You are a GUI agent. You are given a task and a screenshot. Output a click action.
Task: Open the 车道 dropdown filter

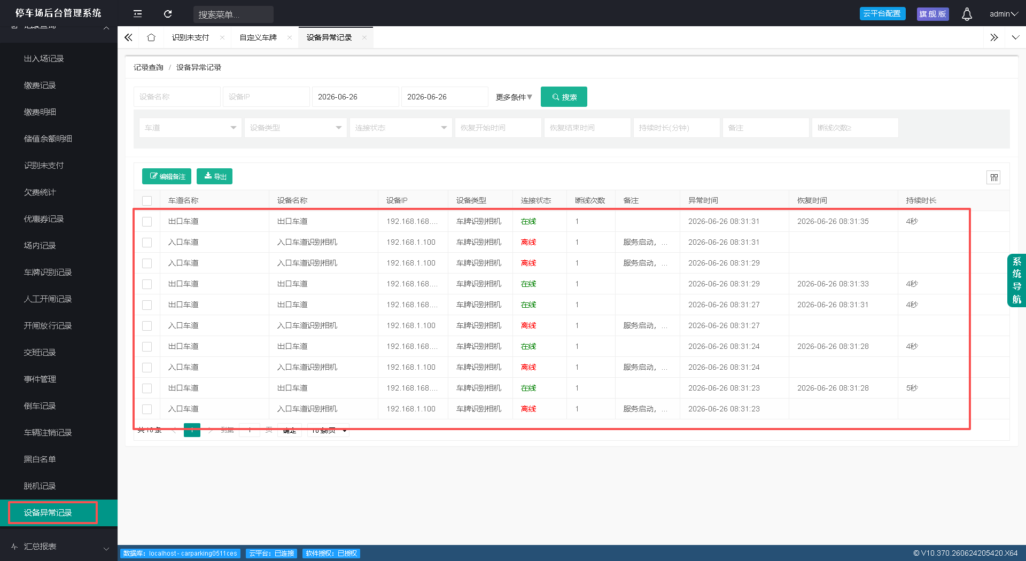190,128
